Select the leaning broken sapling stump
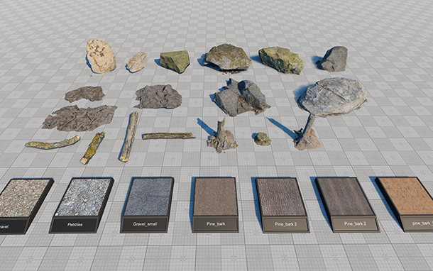Image resolution: width=433 pixels, height=271 pixels. pyautogui.click(x=307, y=133)
